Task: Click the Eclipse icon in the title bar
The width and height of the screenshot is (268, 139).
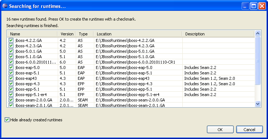Action: pyautogui.click(x=5, y=6)
